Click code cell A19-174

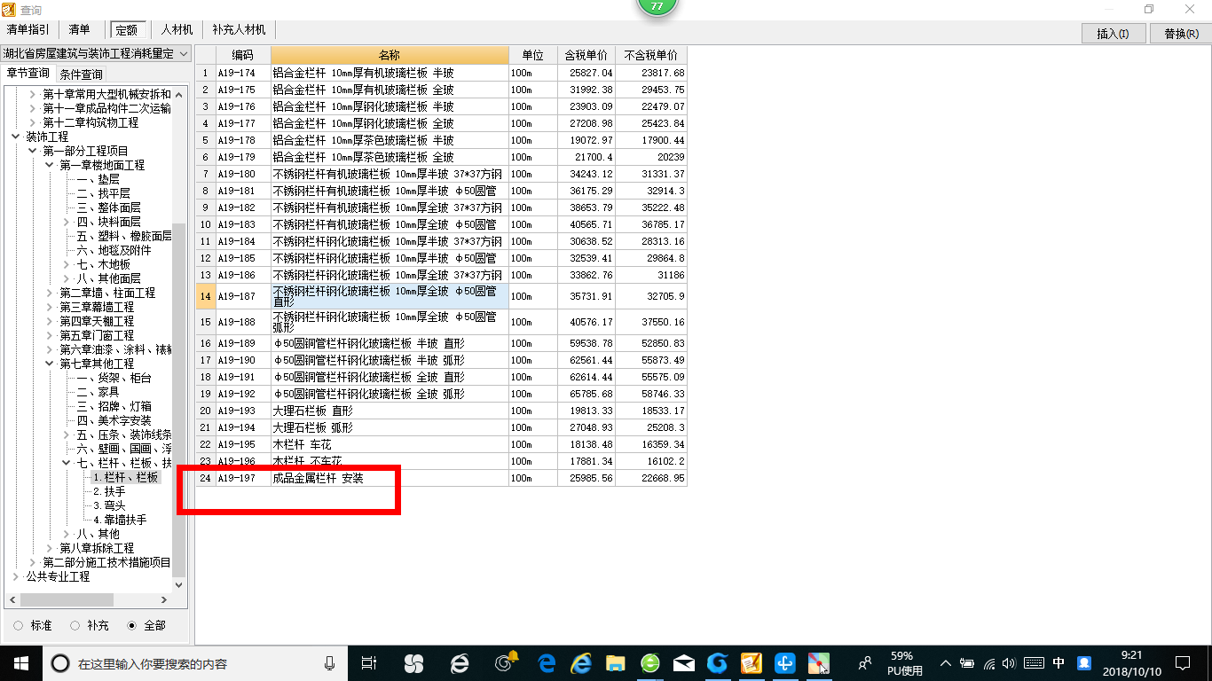[x=243, y=73]
